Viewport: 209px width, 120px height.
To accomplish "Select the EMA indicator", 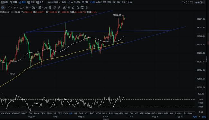I will [8, 113].
